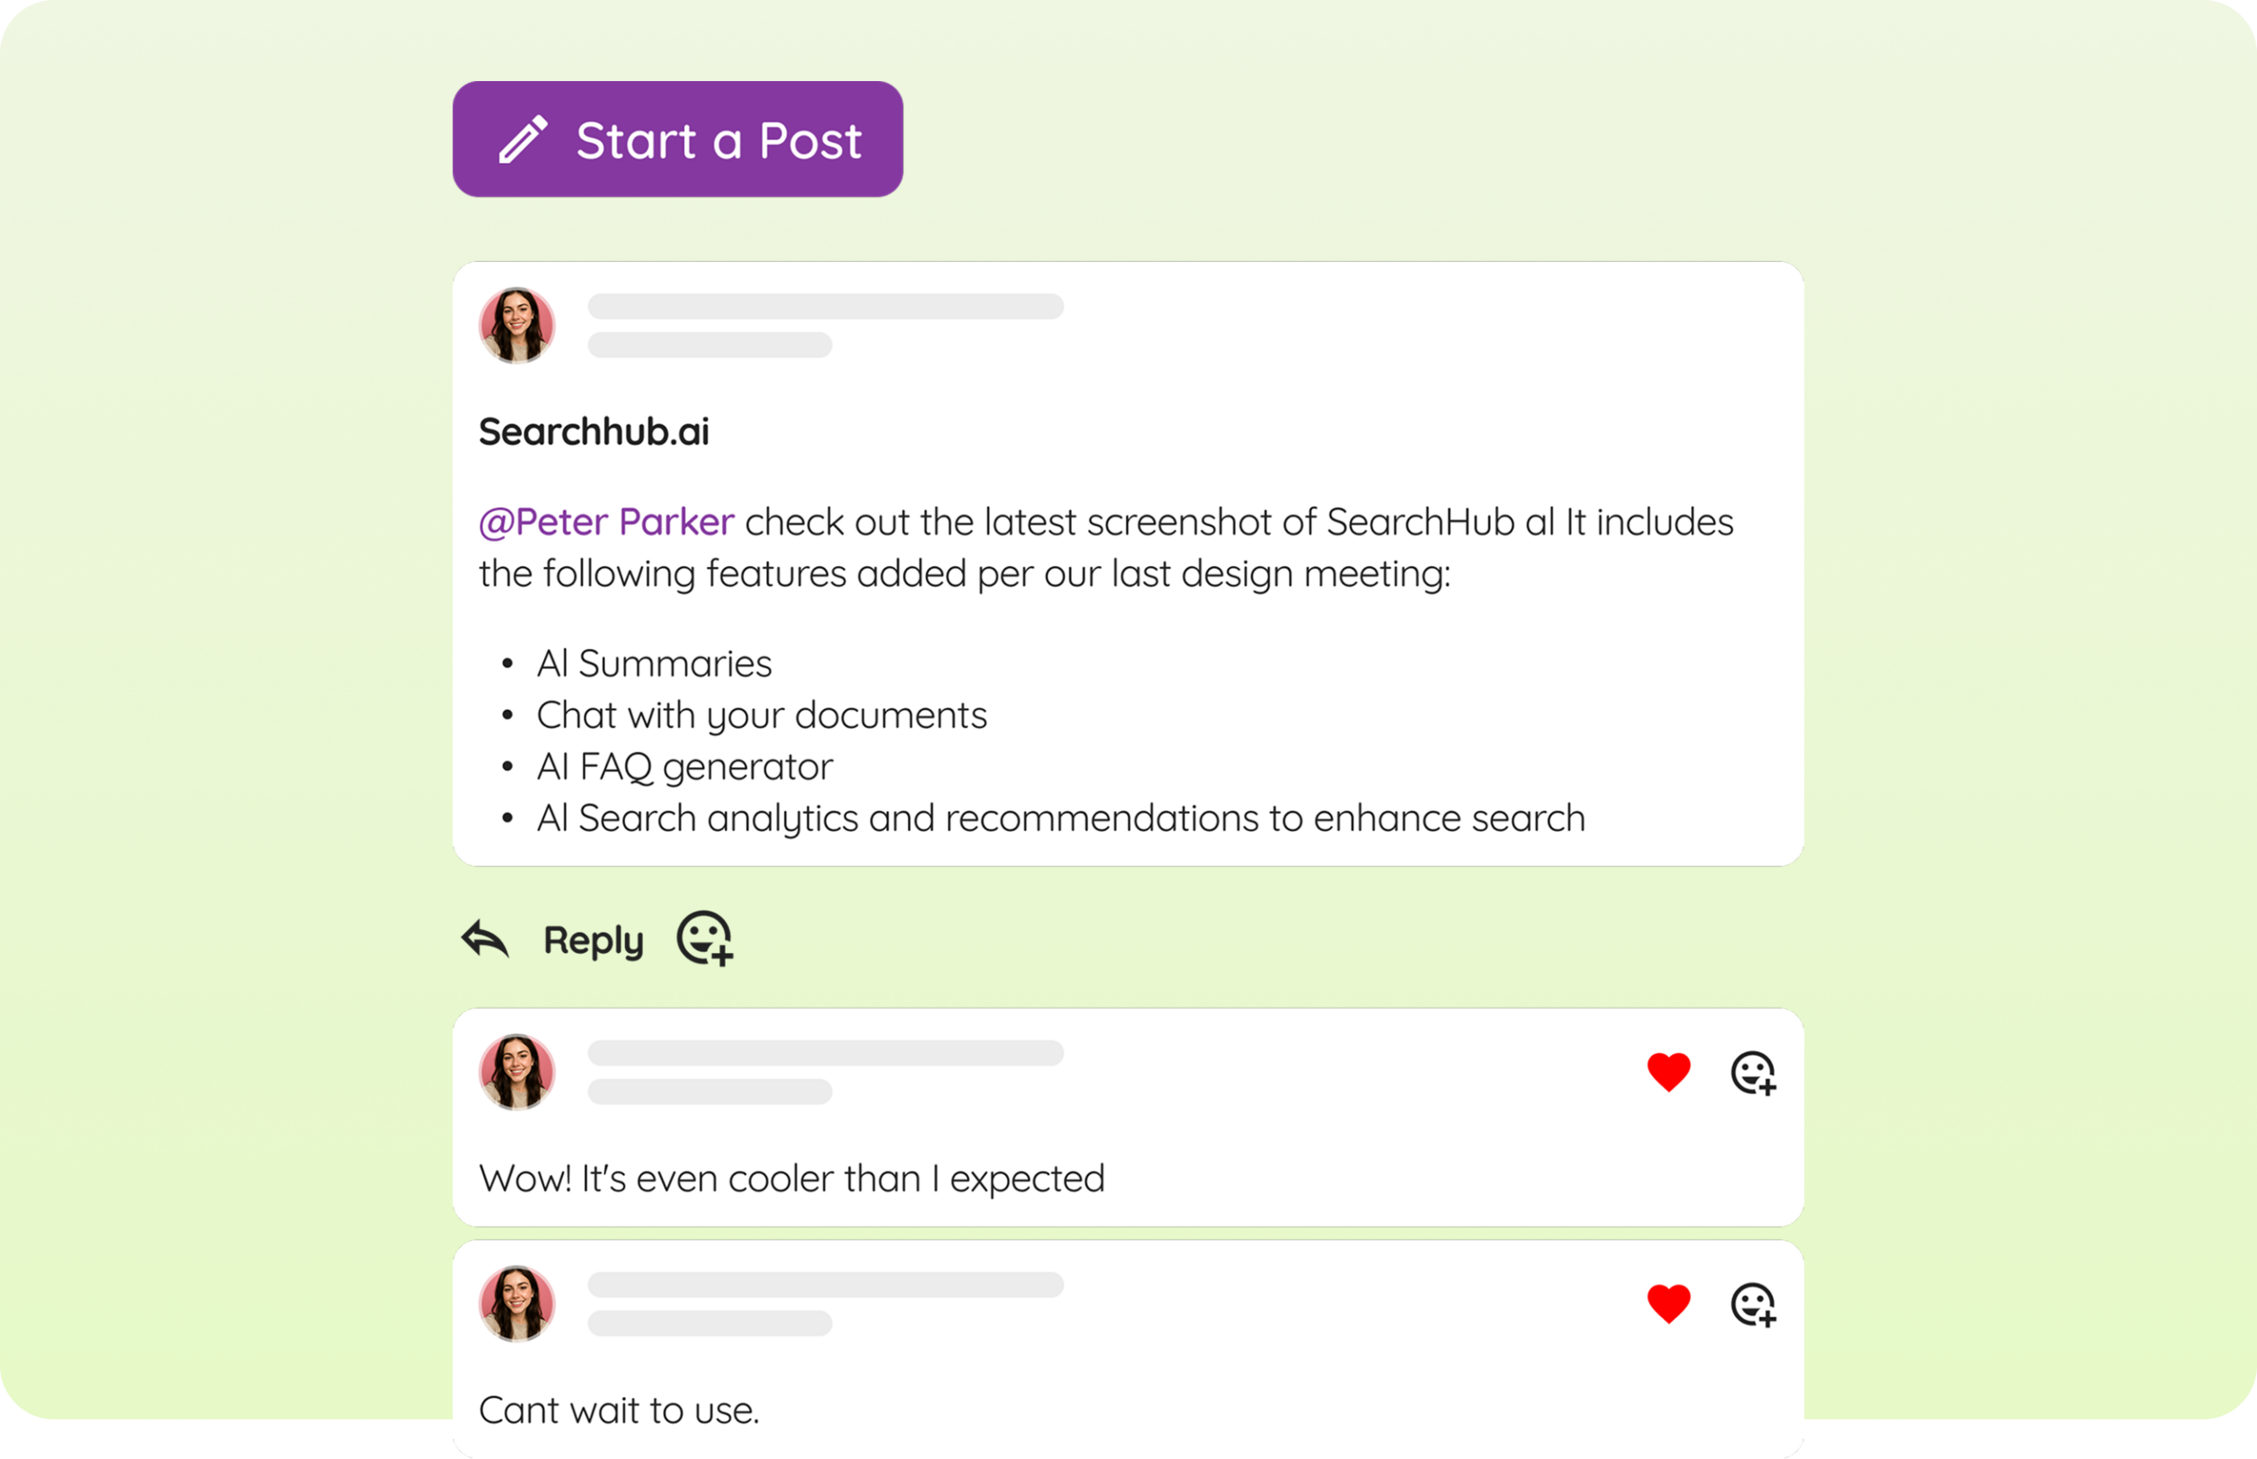Click the "AI Search analytics" bullet item
This screenshot has width=2257, height=1459.
(1061, 819)
